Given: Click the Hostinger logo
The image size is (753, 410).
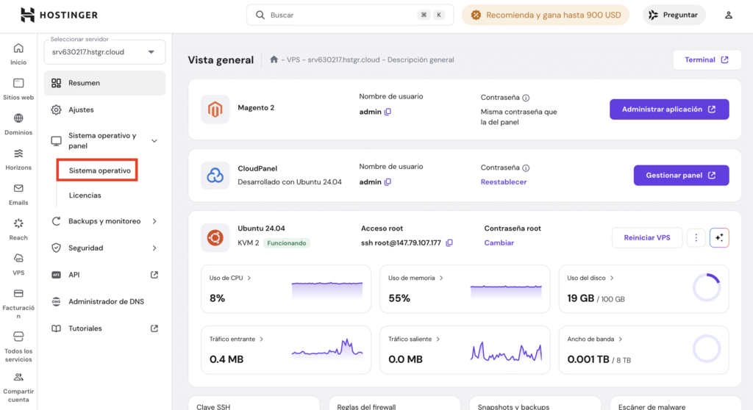Looking at the screenshot, I should click(x=59, y=15).
